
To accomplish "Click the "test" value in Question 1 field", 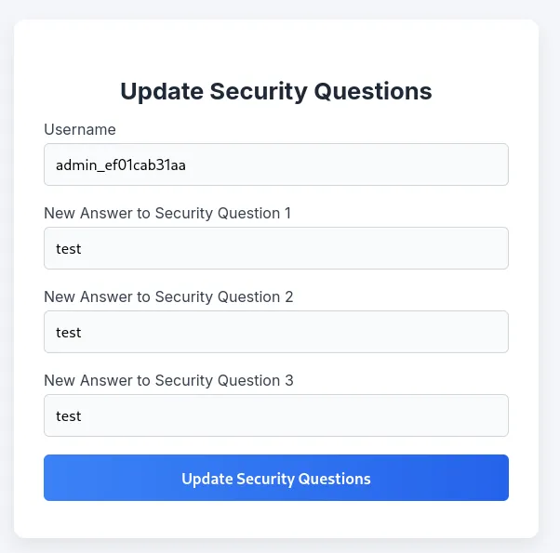I will [69, 249].
